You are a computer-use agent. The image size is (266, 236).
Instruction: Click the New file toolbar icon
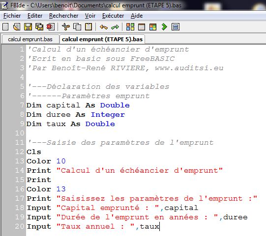(x=5, y=27)
